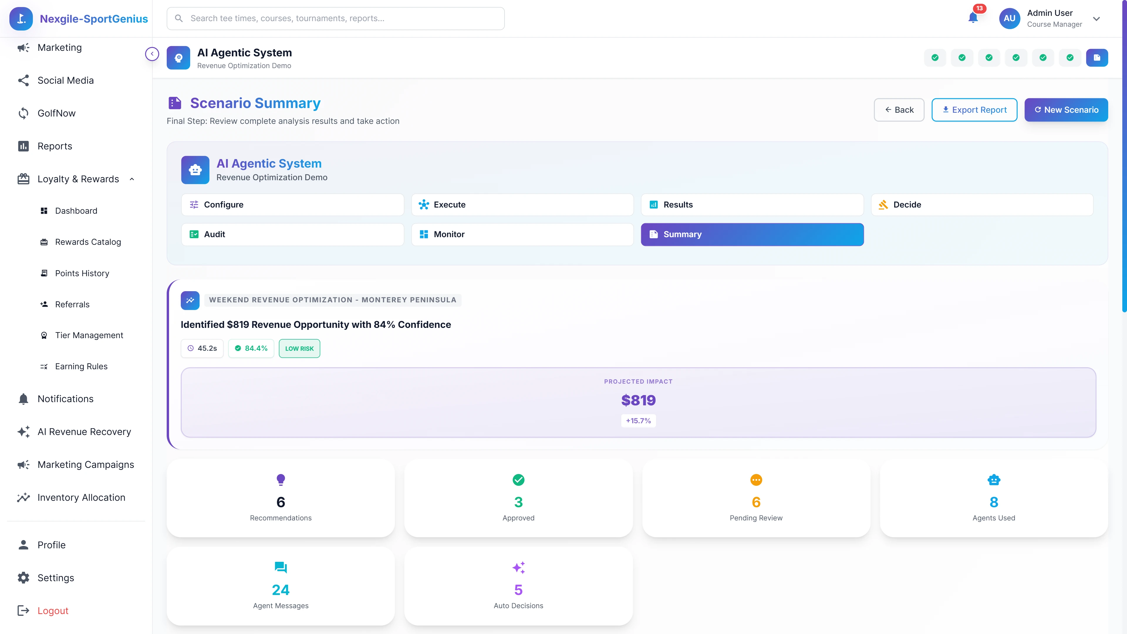
Task: Select the Decide step icon
Action: (883, 204)
